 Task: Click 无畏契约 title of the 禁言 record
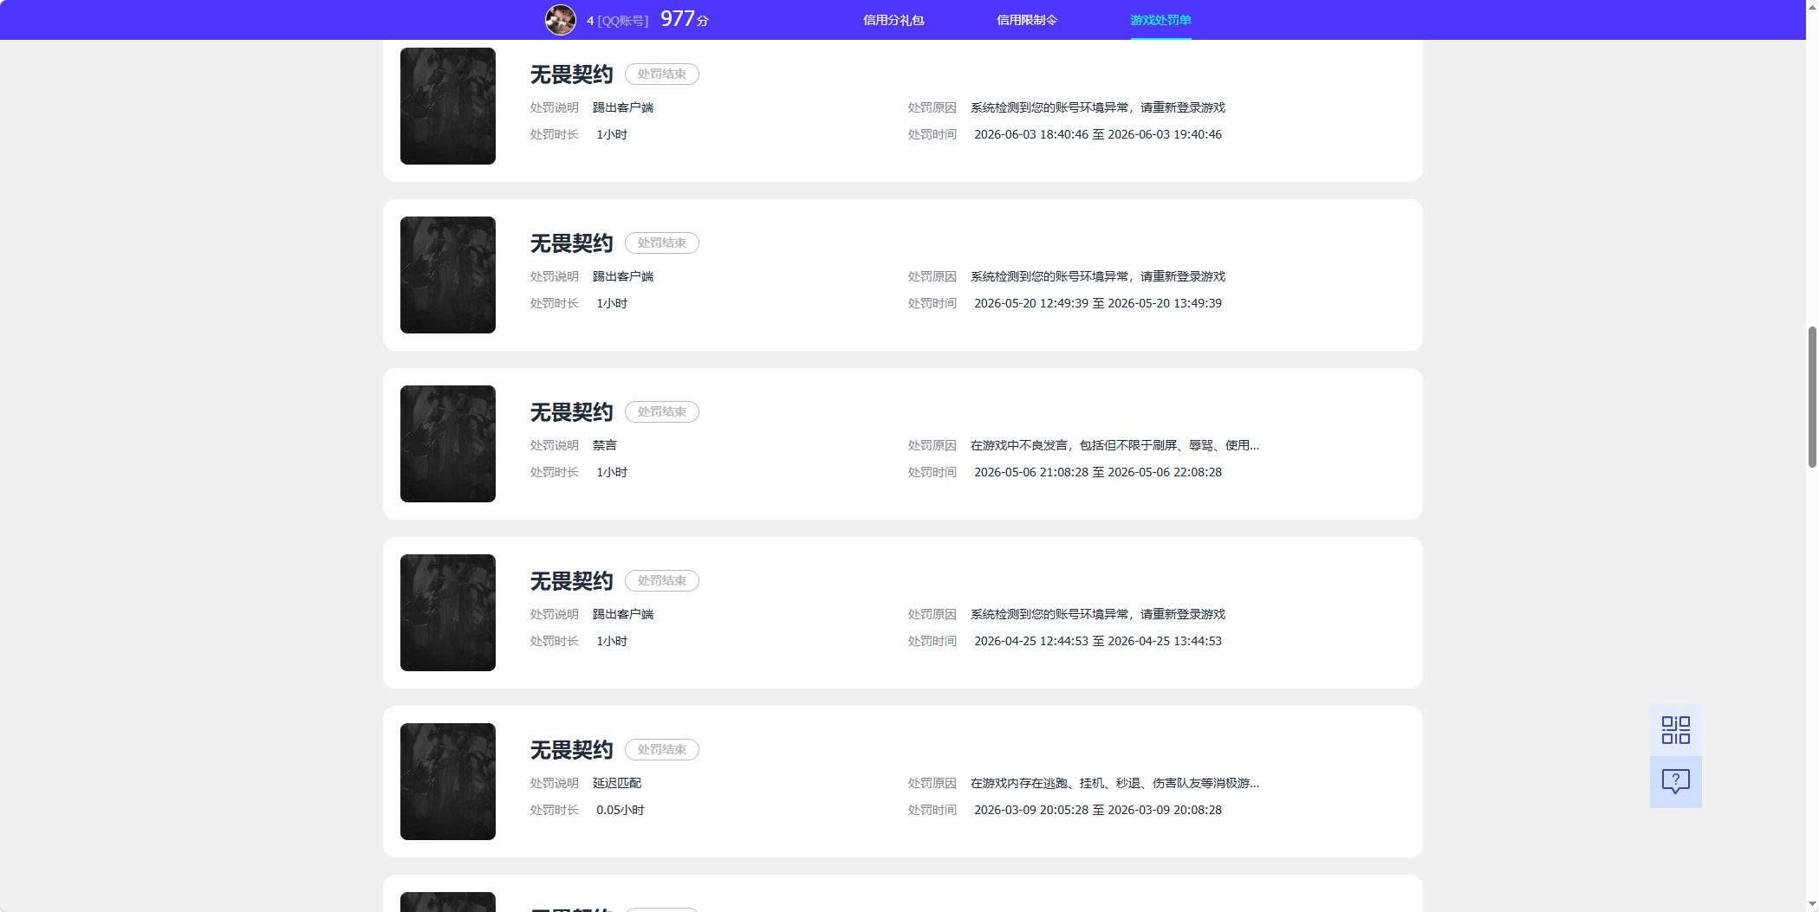click(571, 412)
